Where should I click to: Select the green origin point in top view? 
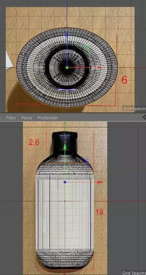tap(67, 68)
